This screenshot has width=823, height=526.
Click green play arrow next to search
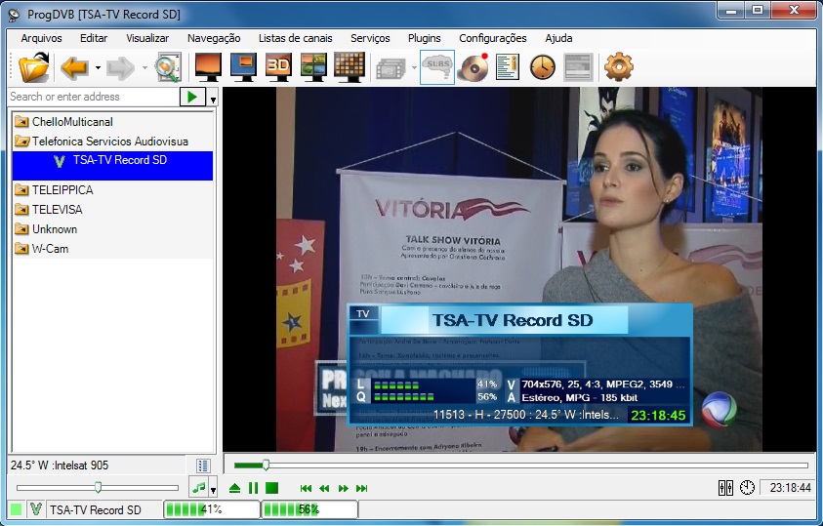pyautogui.click(x=192, y=97)
